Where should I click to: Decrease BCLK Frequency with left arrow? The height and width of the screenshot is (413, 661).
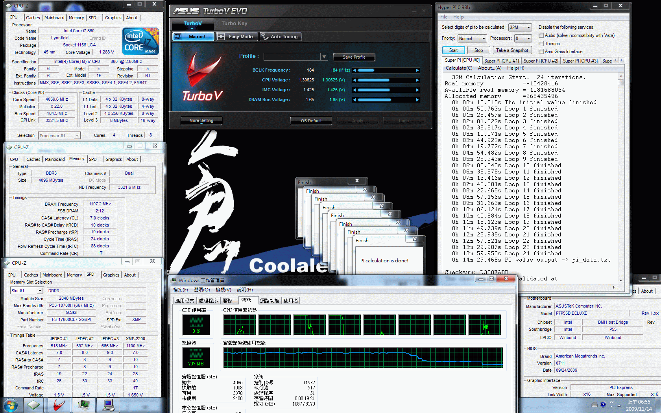coord(355,70)
